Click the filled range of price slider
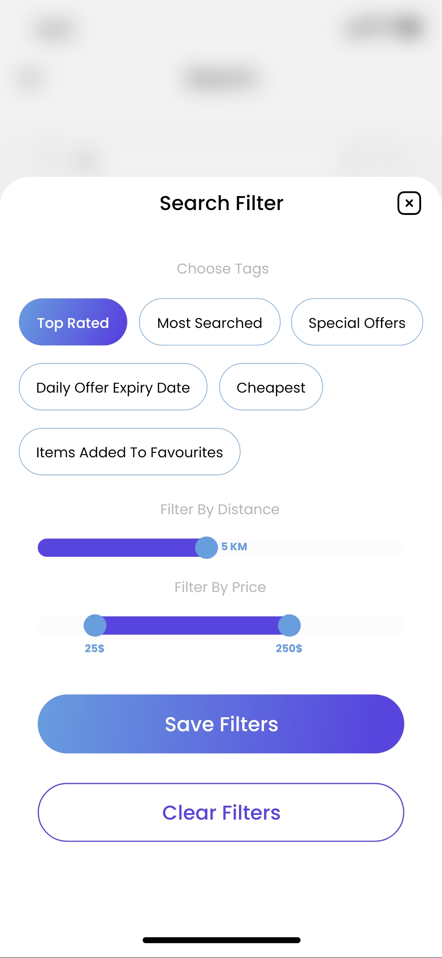The height and width of the screenshot is (958, 442). 192,625
